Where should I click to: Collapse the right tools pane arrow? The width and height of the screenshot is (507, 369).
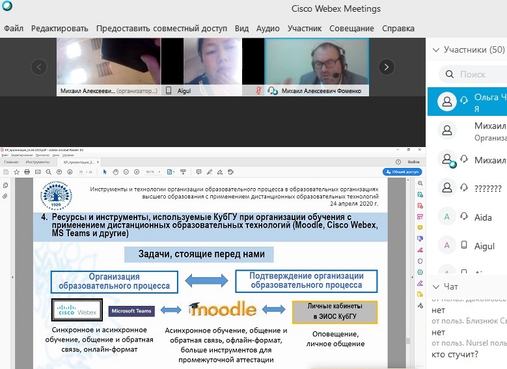click(412, 277)
